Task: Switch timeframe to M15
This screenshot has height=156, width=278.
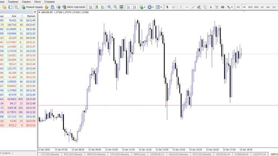Action: (250, 7)
